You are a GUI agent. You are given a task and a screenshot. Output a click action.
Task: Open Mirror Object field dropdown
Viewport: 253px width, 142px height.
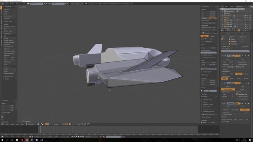pyautogui.click(x=236, y=51)
